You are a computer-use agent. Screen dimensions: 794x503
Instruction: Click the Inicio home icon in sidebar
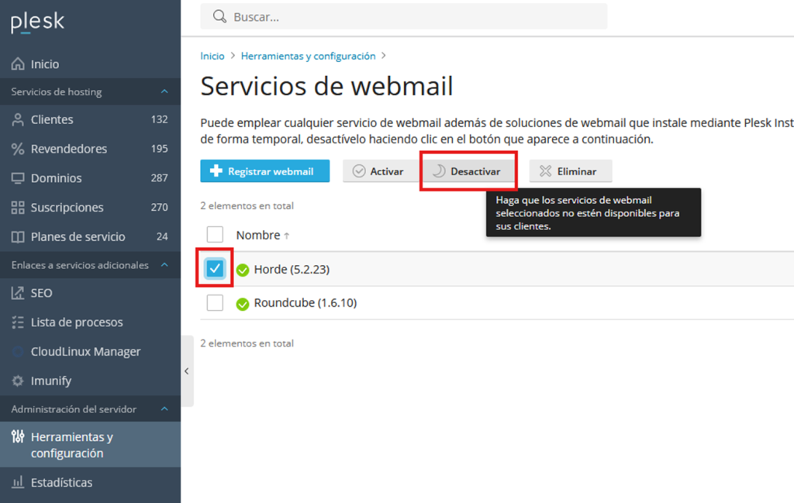pyautogui.click(x=18, y=64)
